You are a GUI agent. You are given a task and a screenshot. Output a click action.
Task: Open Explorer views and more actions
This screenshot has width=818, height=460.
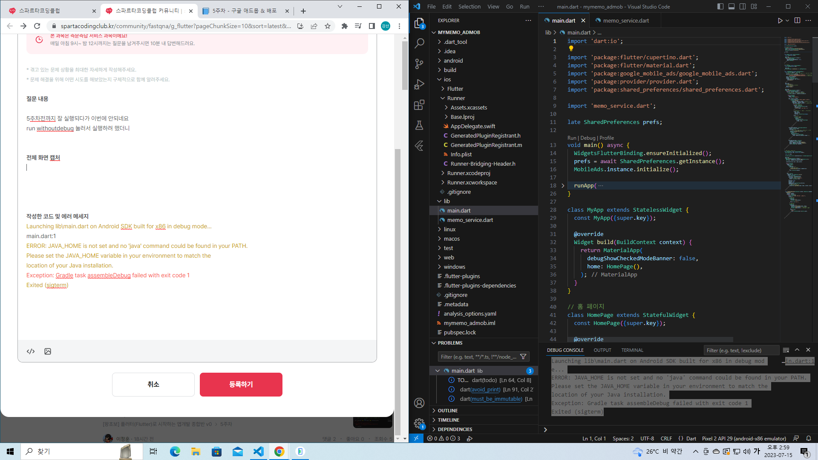coord(528,20)
